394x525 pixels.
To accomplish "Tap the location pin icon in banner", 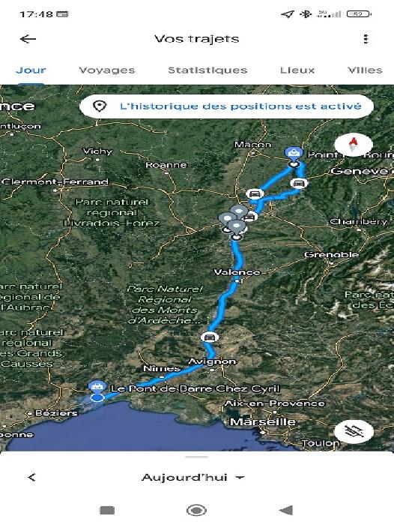I will click(x=100, y=106).
